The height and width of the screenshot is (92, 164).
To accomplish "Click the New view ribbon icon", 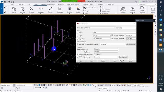I will (x=23, y=10).
